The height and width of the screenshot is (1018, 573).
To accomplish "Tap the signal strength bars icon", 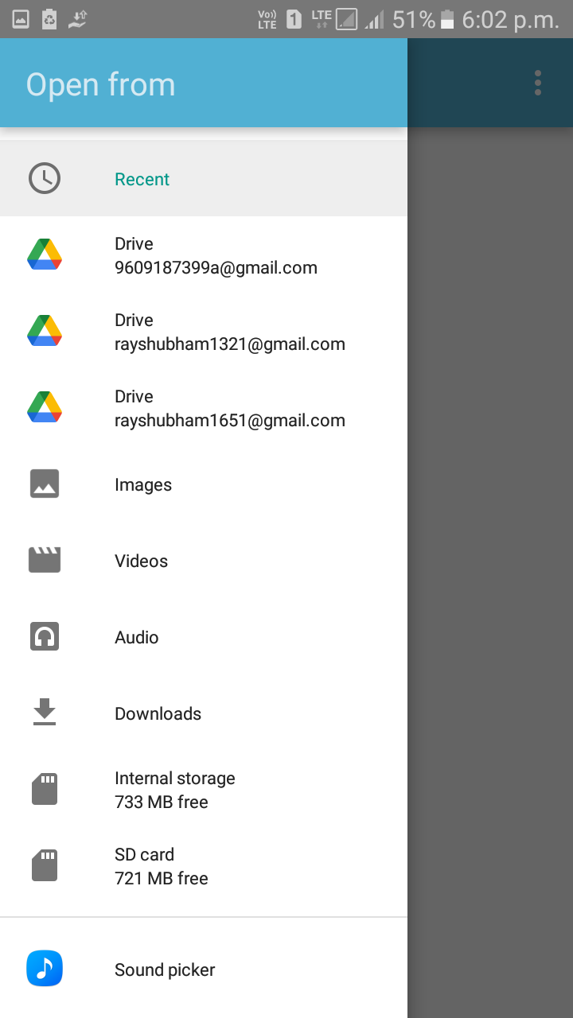I will click(374, 20).
